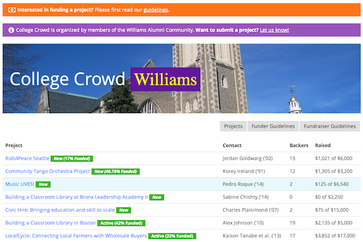Click backers count 19 for Boston library
Screen dimensions: 363x242
point(292,223)
